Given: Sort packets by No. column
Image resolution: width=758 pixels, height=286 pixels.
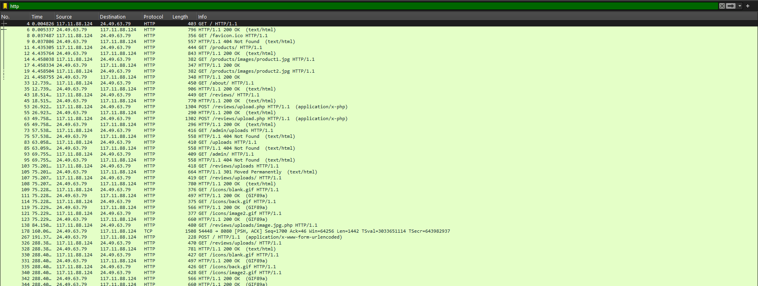Looking at the screenshot, I should 15,17.
